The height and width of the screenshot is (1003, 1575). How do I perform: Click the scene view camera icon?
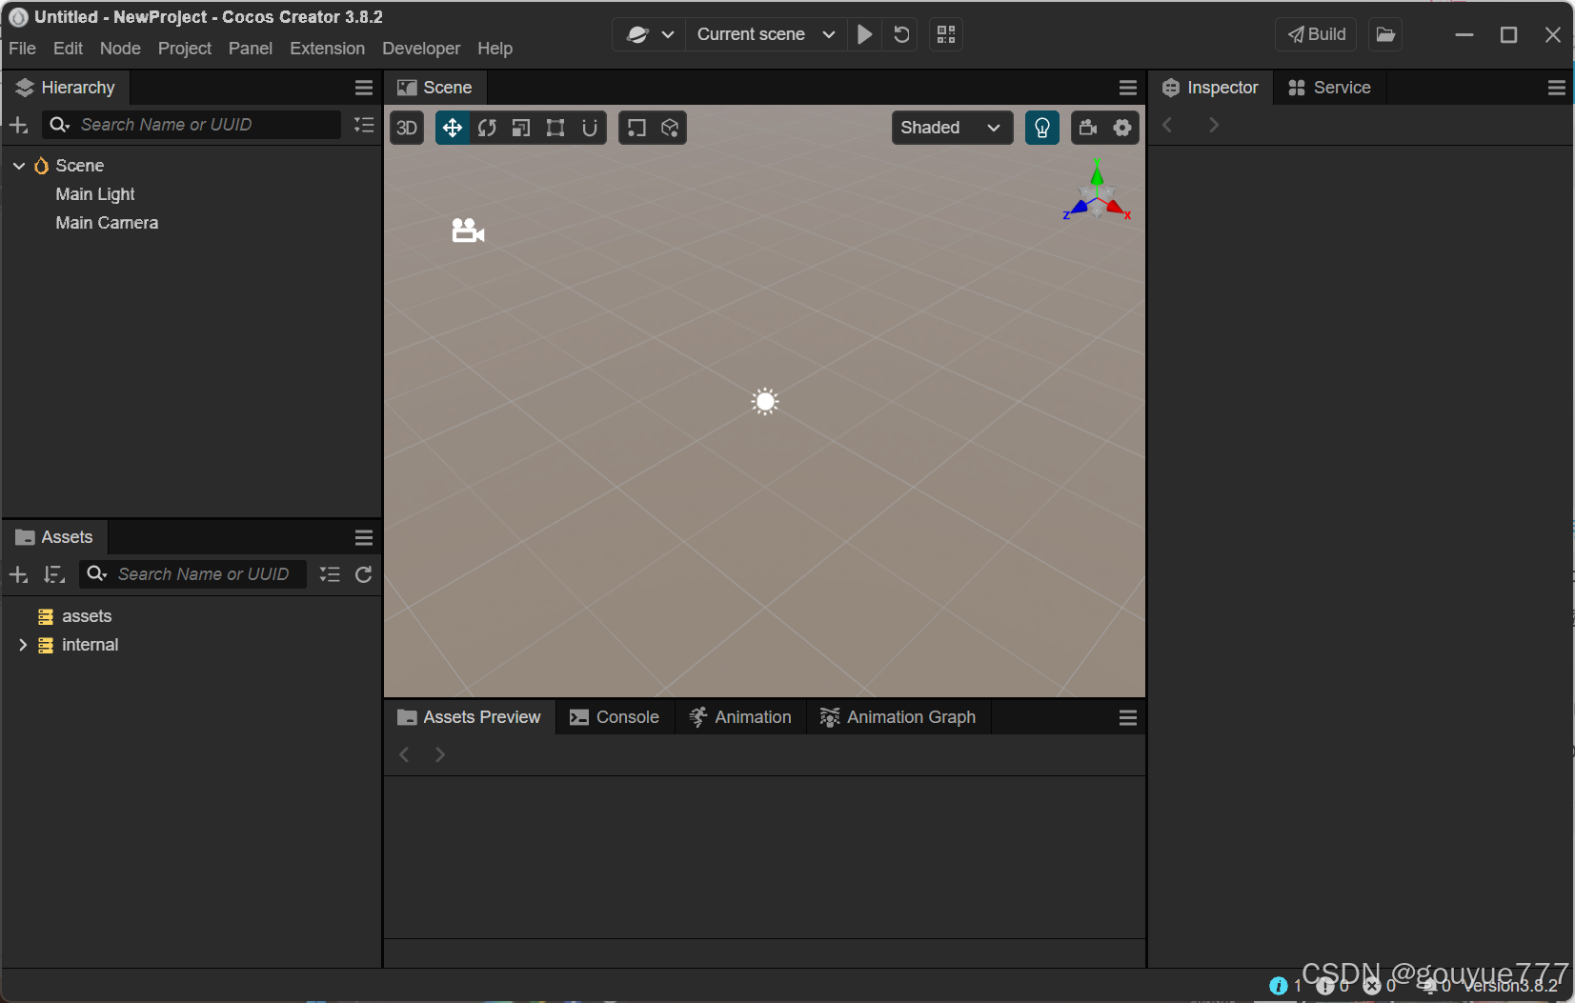pos(1089,128)
